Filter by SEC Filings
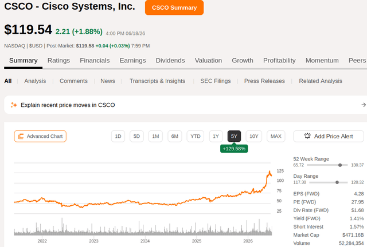367x247 pixels. pyautogui.click(x=216, y=81)
